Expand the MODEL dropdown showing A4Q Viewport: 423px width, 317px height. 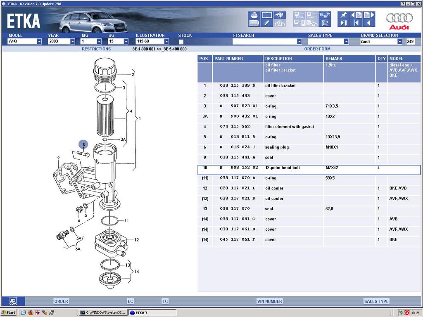coord(39,42)
